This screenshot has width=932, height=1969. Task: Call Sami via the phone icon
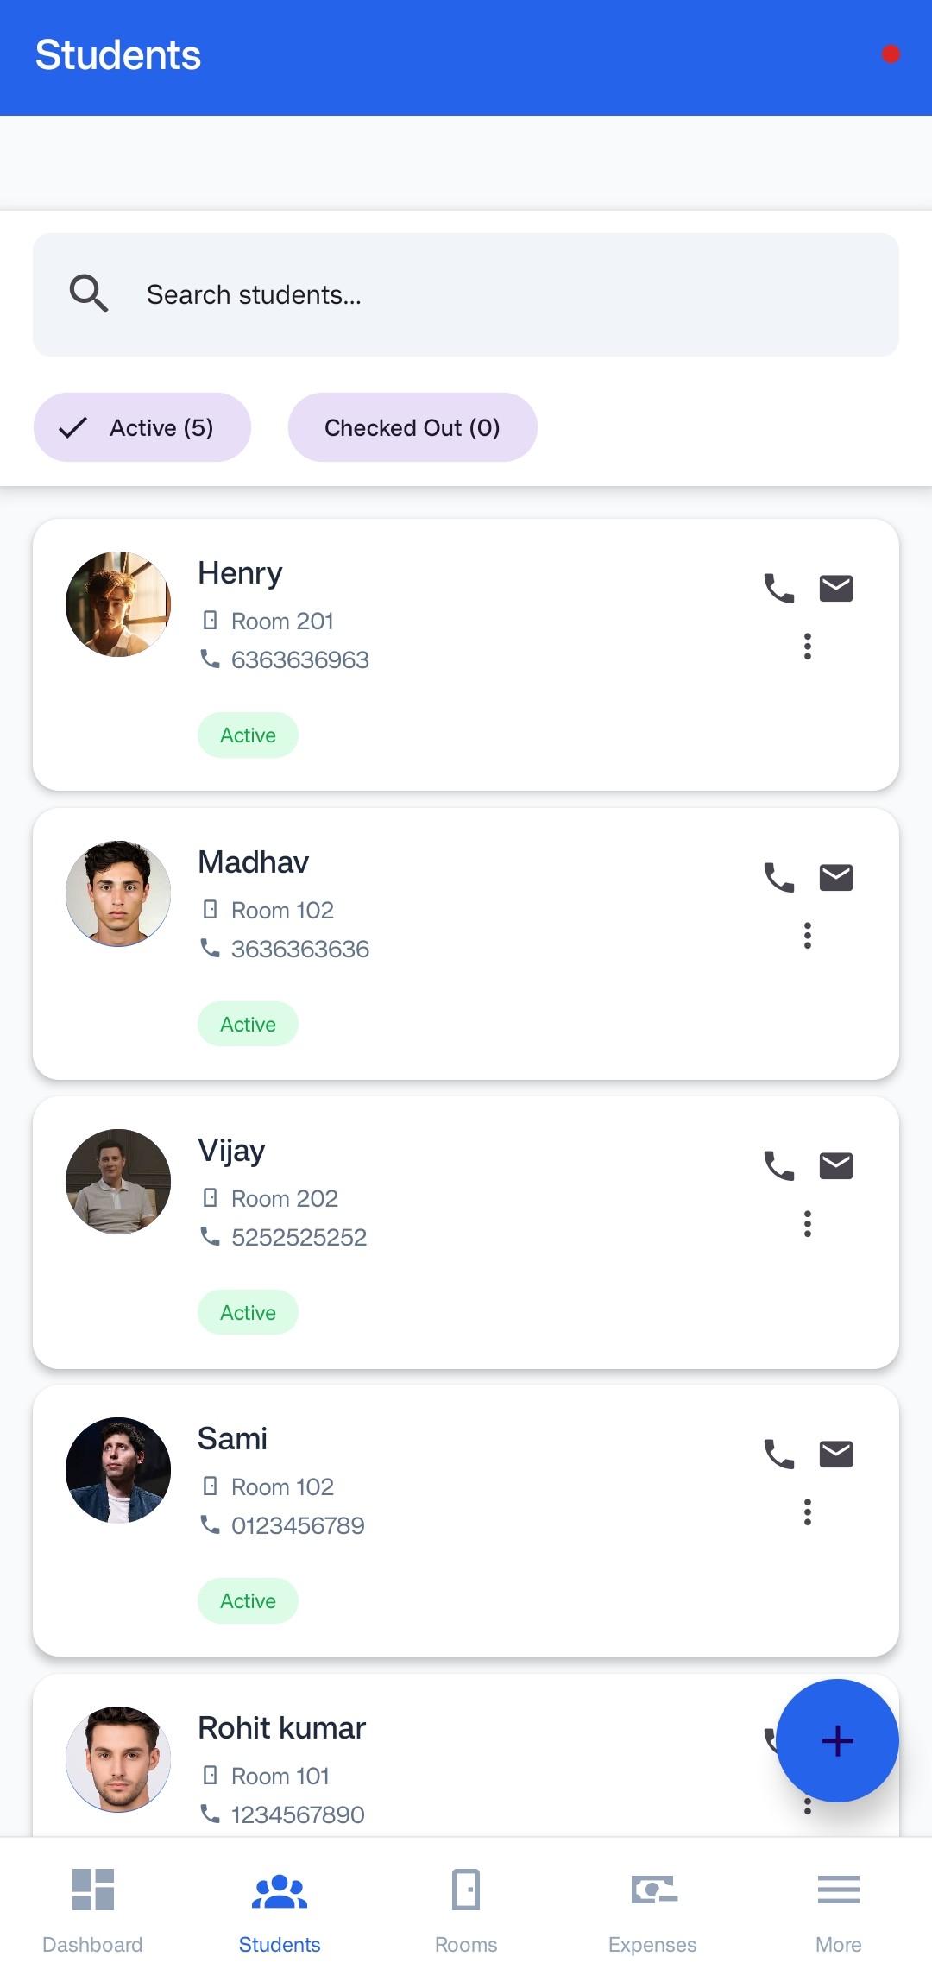[778, 1455]
